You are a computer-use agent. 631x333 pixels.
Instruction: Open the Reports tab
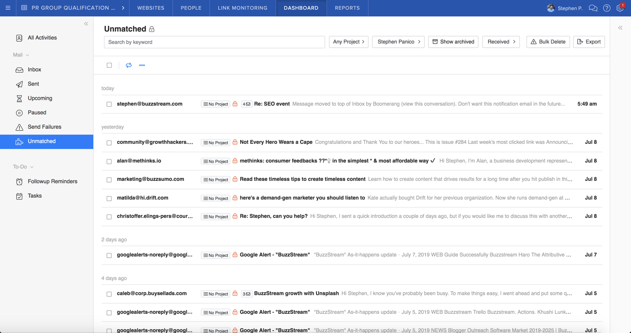(x=347, y=8)
